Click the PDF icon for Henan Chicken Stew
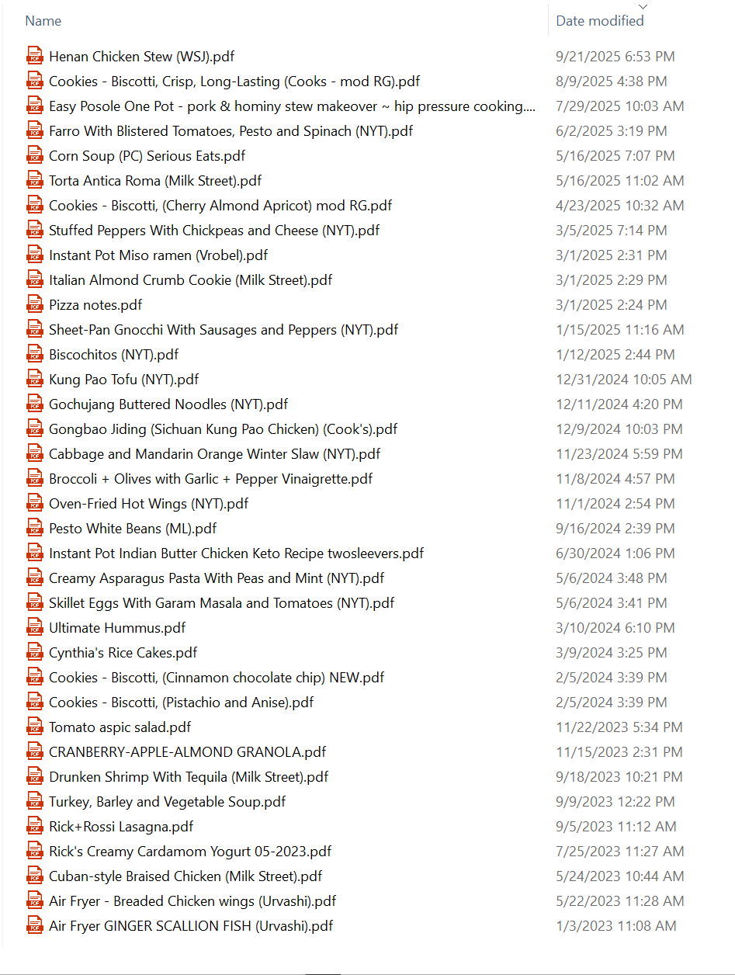Image resolution: width=735 pixels, height=975 pixels. 34,56
